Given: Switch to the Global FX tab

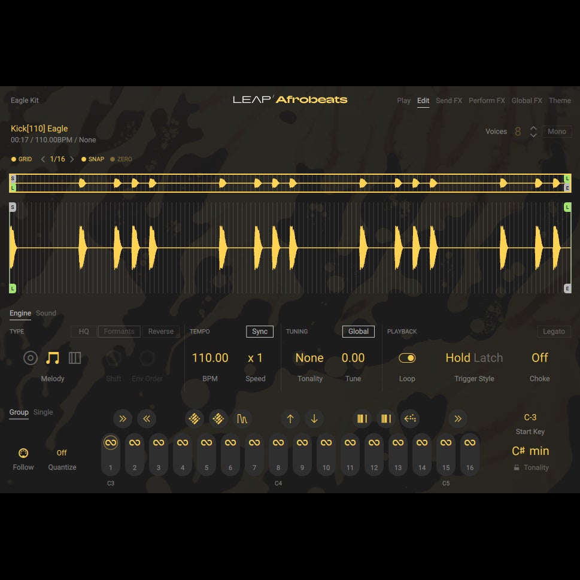Looking at the screenshot, I should [x=527, y=101].
